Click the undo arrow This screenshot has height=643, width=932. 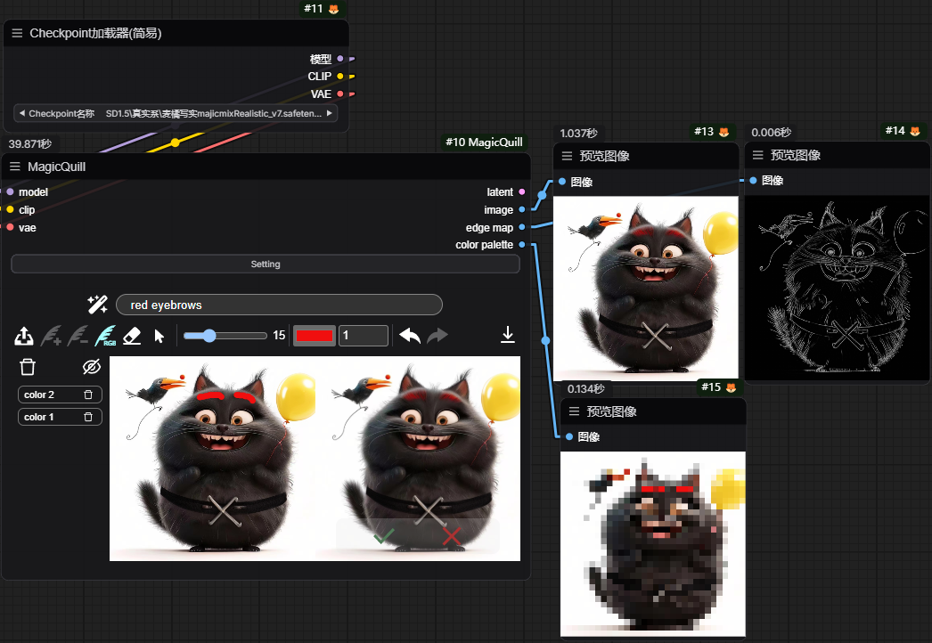click(410, 336)
